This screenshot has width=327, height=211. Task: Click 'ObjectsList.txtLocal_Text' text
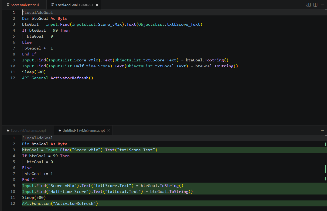coord(156,66)
